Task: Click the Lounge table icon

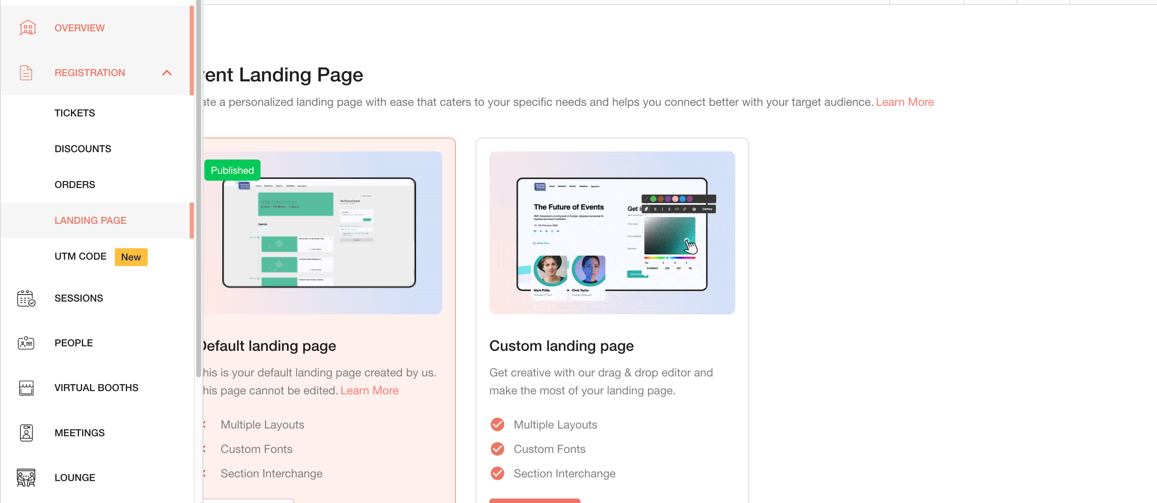Action: [26, 477]
